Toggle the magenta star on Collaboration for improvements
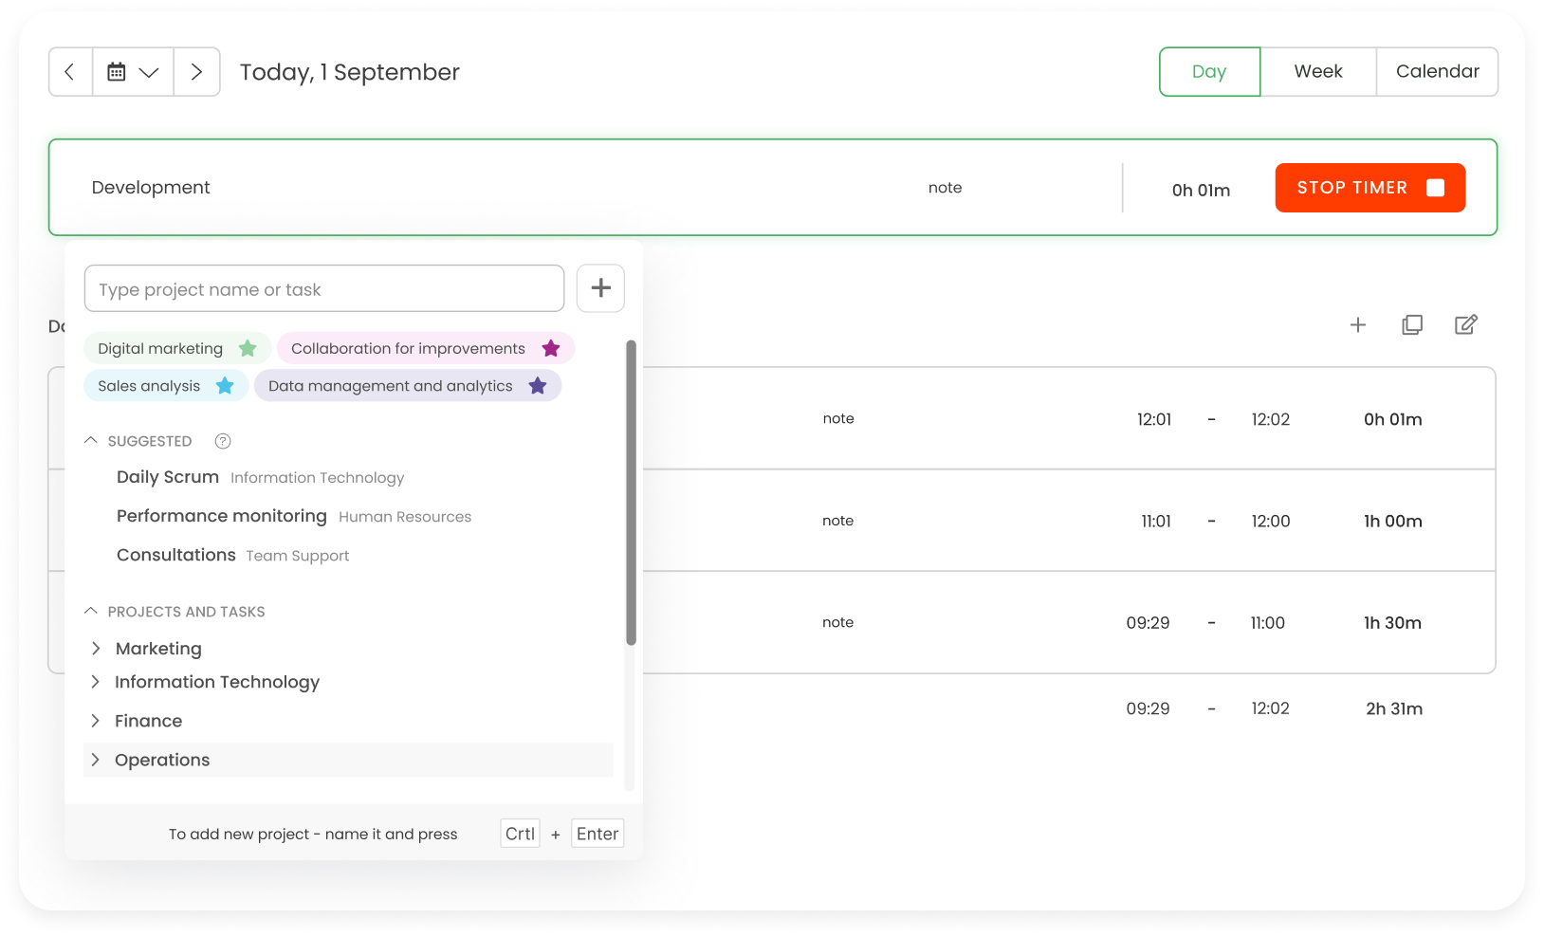1544x937 pixels. tap(551, 348)
